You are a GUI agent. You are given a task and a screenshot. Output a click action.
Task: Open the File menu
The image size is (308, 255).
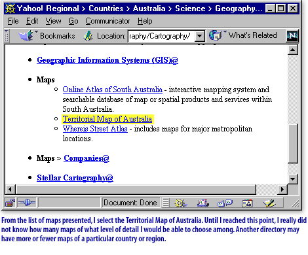(x=13, y=21)
